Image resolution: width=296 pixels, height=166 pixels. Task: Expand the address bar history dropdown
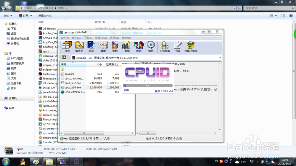pyautogui.click(x=234, y=8)
